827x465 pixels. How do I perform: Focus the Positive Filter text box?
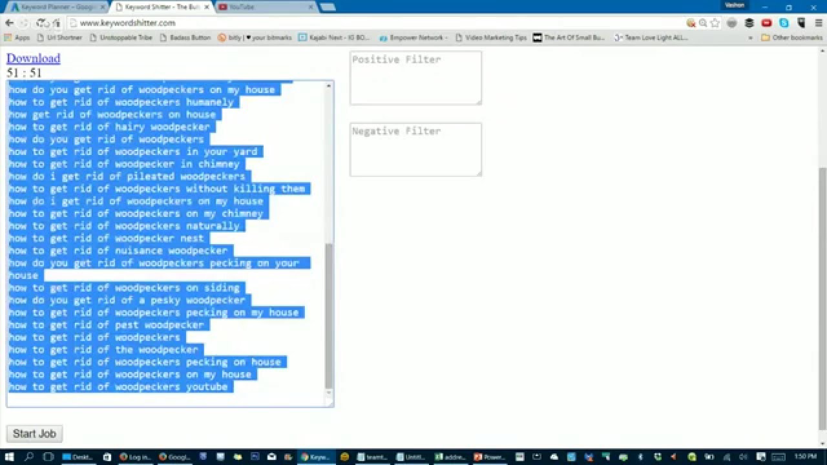pyautogui.click(x=415, y=77)
